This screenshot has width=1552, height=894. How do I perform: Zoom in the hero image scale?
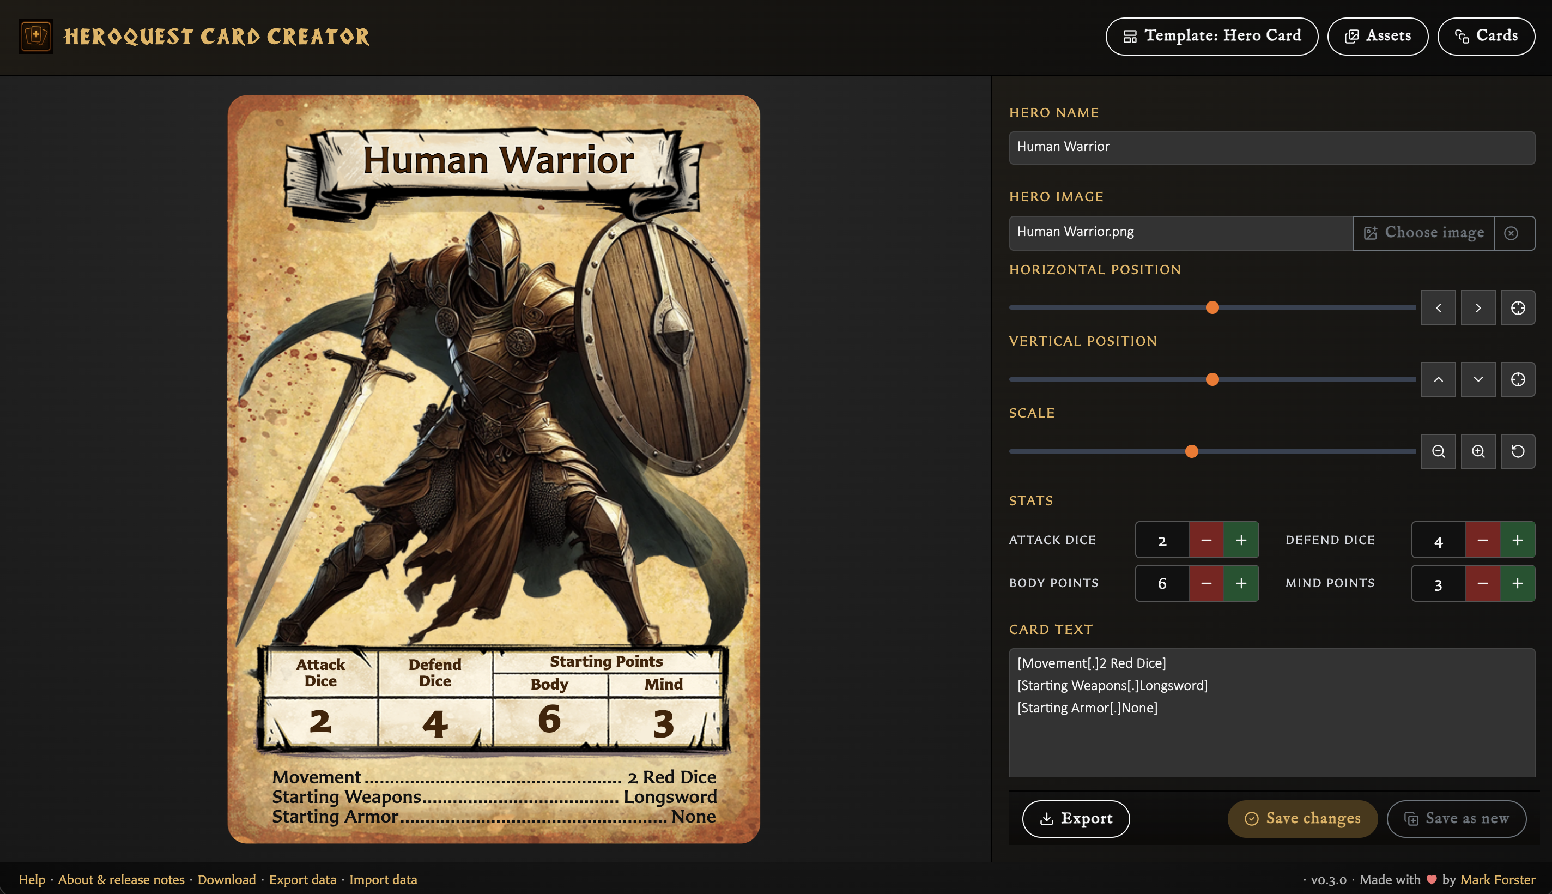click(1478, 451)
